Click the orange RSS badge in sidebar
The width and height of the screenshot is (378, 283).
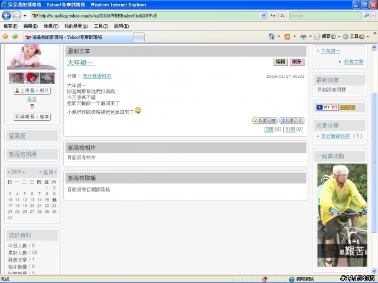pos(345,107)
